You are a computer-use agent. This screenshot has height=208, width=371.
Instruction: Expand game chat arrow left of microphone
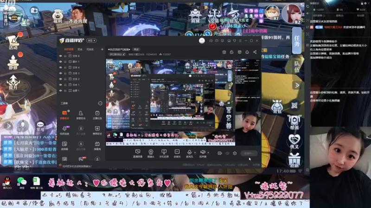(8, 126)
